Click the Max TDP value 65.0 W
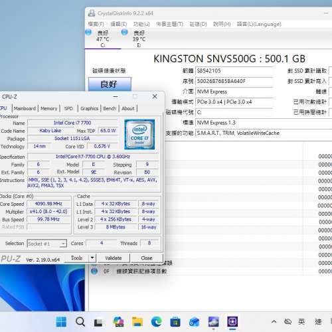Viewport: 332px width, 332px height. pos(108,131)
